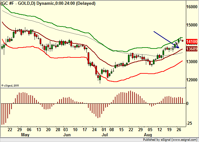Click the 16000 price axis value
Viewport: 199px width, 142px height.
pos(192,7)
